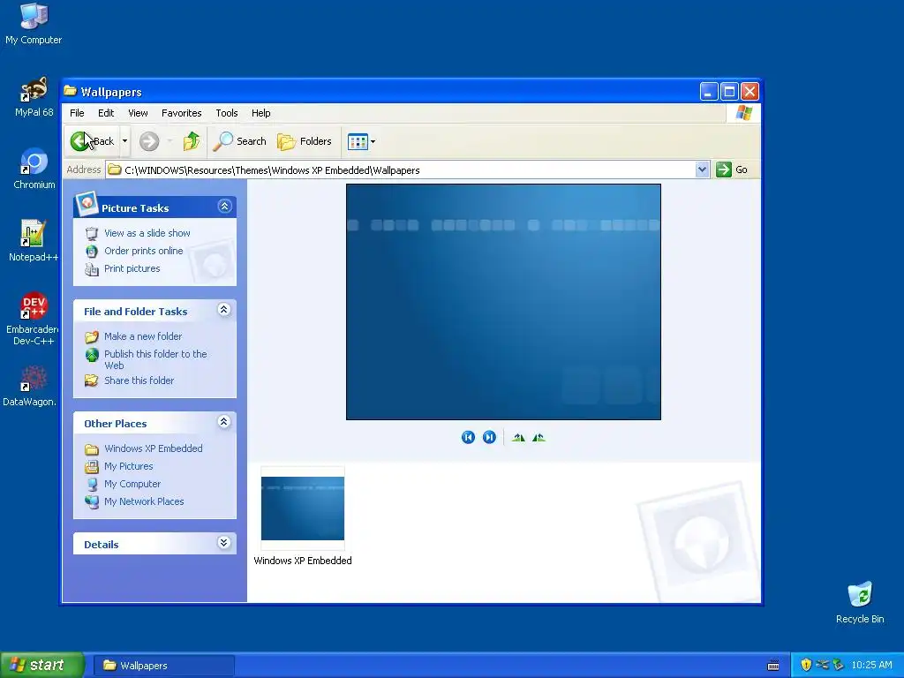Show the next image in filmstrip

pos(489,438)
